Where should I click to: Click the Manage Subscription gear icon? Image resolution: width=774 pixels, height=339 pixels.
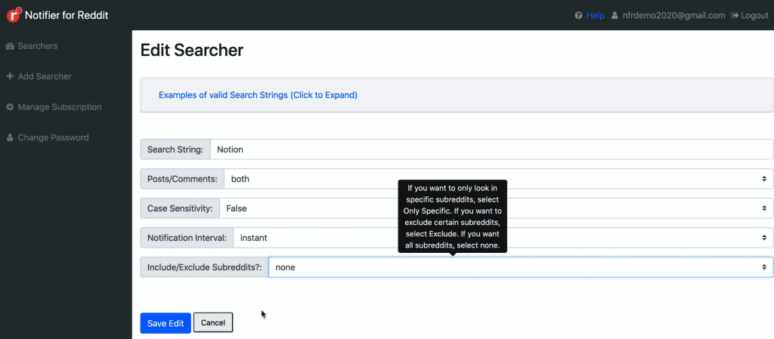pos(9,107)
